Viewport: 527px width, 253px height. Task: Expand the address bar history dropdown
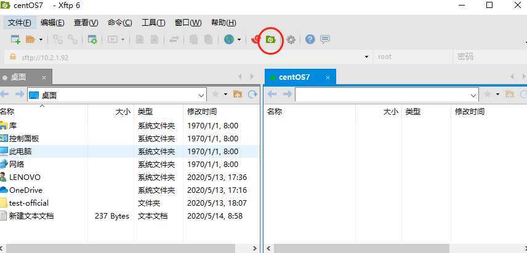pos(366,57)
